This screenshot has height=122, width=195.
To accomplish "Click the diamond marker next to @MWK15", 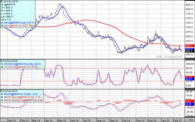I will 2,5.
